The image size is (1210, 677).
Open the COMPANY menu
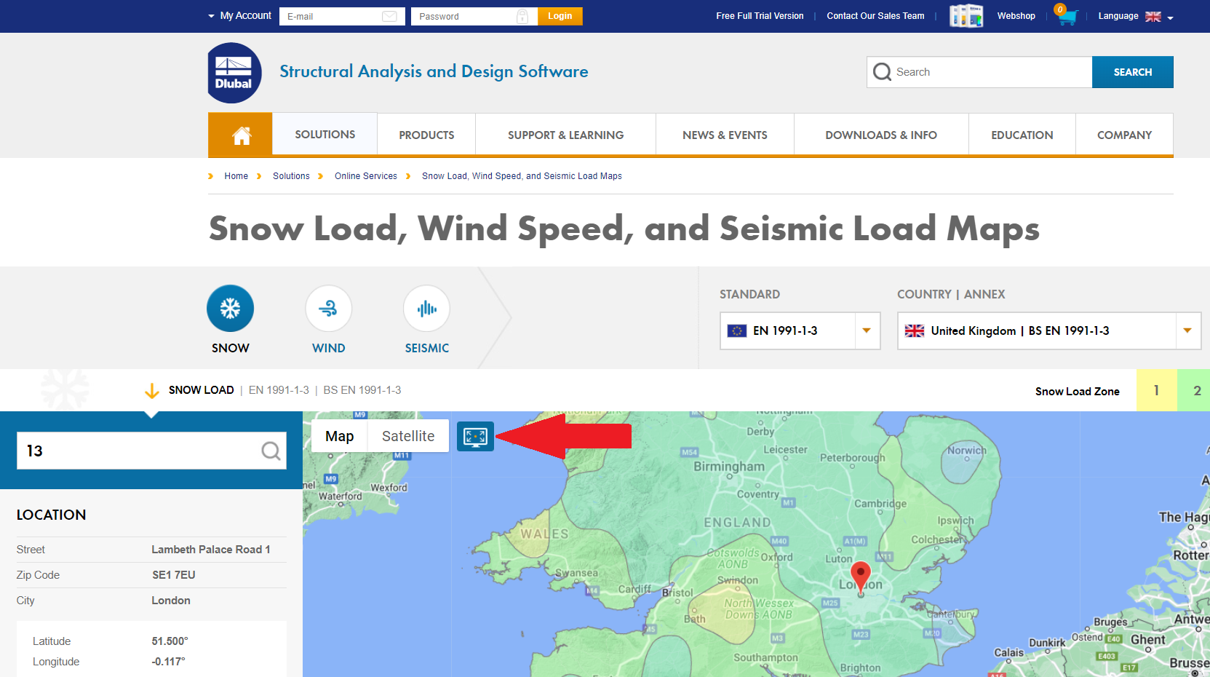(1125, 135)
